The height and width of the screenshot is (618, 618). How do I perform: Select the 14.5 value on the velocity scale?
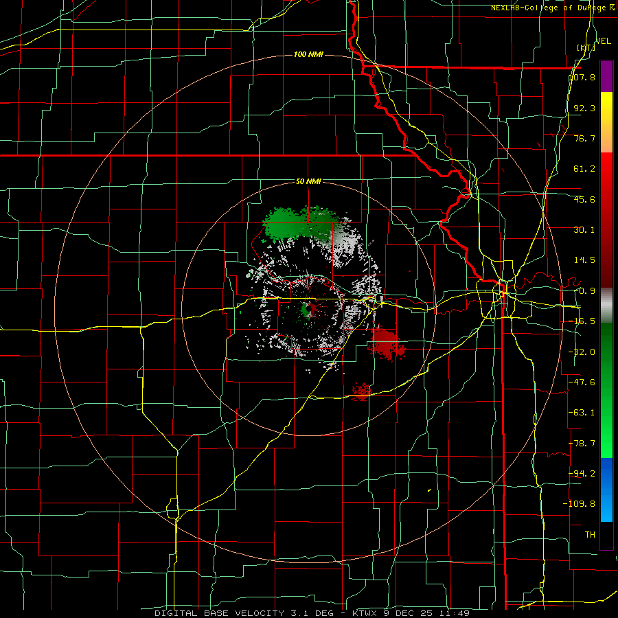tap(584, 260)
